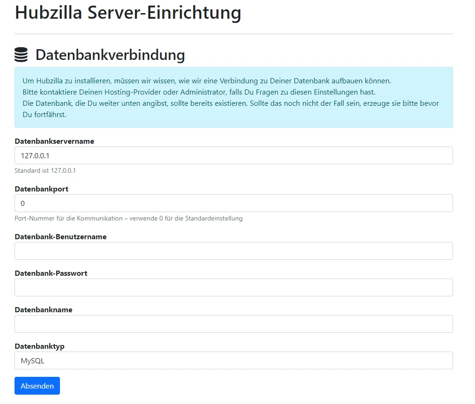Click the Port-Nummer helper text under Datenbankport
This screenshot has height=404, width=475.
coord(128,218)
